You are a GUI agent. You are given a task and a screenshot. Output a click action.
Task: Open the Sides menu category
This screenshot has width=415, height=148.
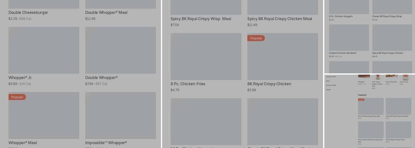coord(328,81)
